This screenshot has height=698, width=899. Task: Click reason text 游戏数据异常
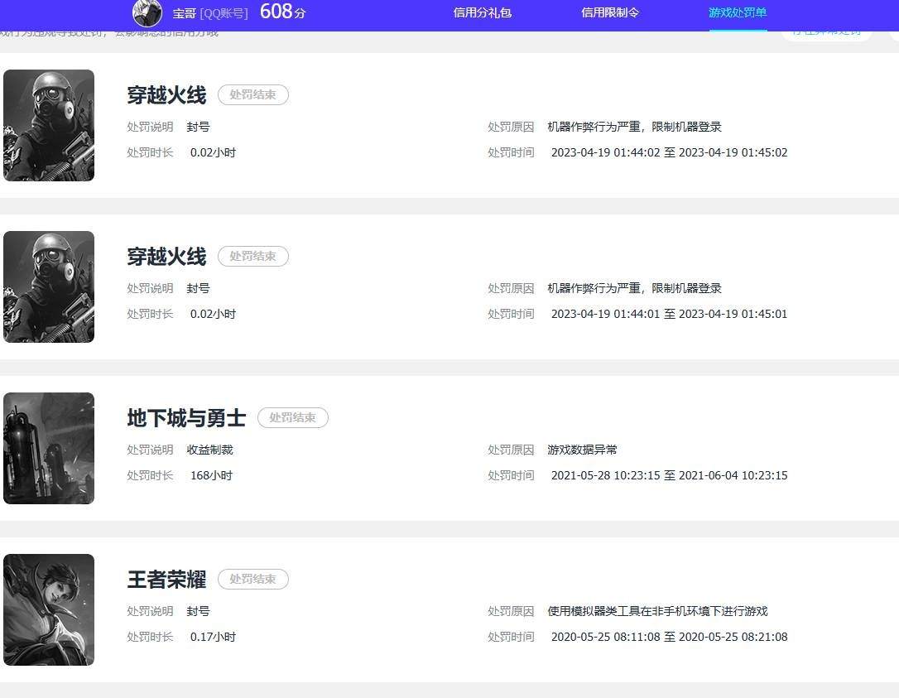pos(582,450)
